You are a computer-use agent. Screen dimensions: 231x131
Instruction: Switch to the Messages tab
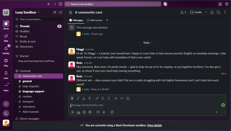pyautogui.click(x=76, y=20)
